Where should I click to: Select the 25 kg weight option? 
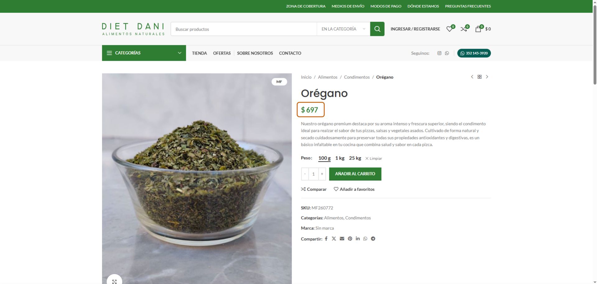coord(355,158)
